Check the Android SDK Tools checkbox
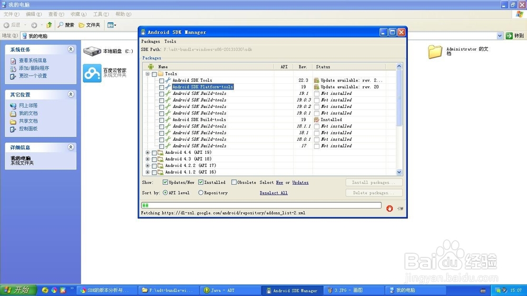The width and height of the screenshot is (527, 296). click(162, 81)
